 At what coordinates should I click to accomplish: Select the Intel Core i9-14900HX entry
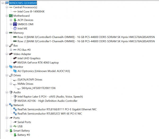[31, 12]
